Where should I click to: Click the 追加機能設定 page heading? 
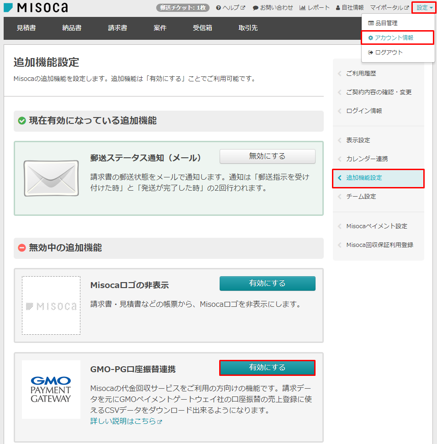coord(47,62)
